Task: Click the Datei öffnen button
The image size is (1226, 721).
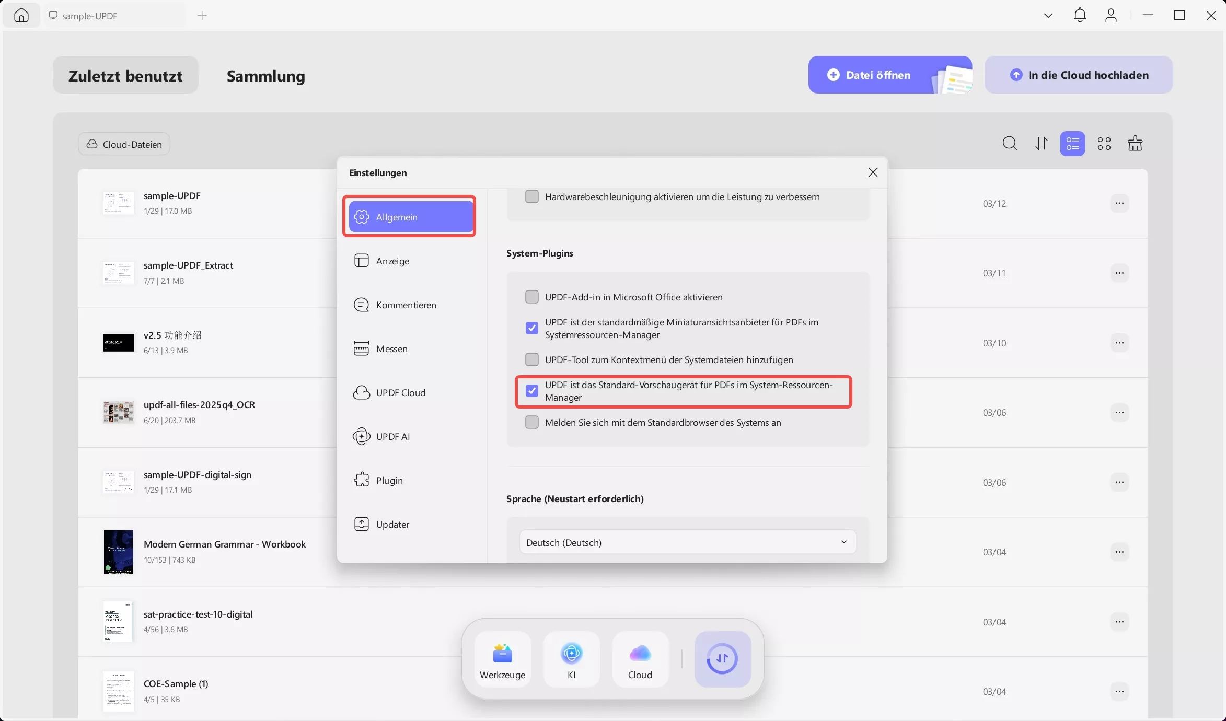Action: pyautogui.click(x=878, y=75)
